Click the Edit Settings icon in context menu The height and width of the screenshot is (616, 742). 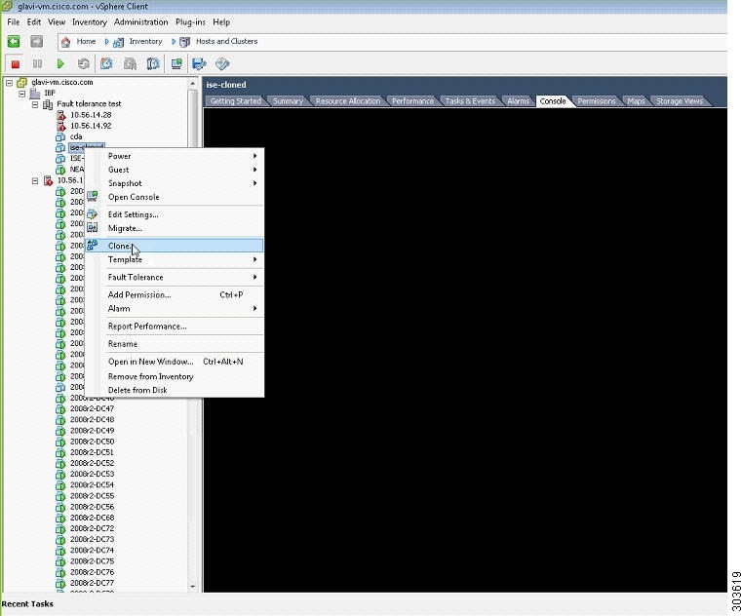coord(93,214)
